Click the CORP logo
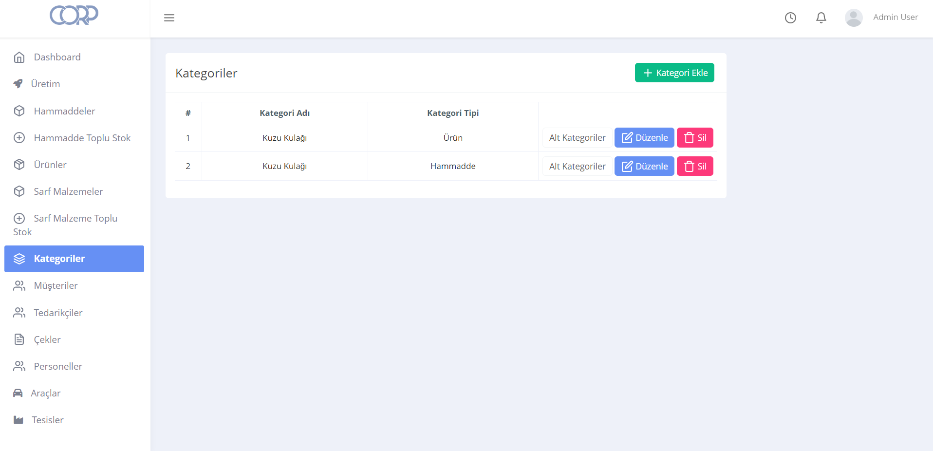 [74, 15]
